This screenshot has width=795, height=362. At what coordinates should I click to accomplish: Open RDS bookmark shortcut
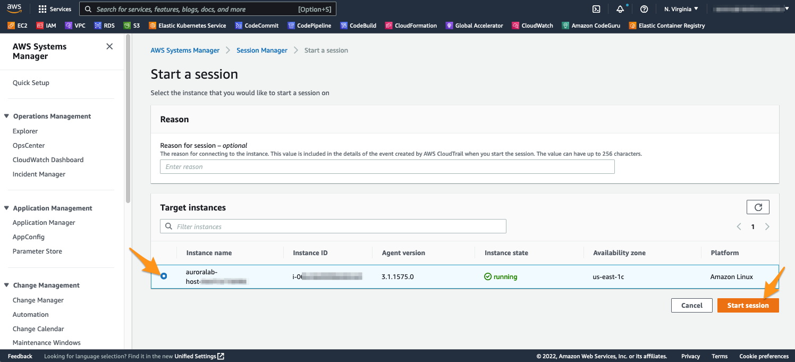(105, 26)
